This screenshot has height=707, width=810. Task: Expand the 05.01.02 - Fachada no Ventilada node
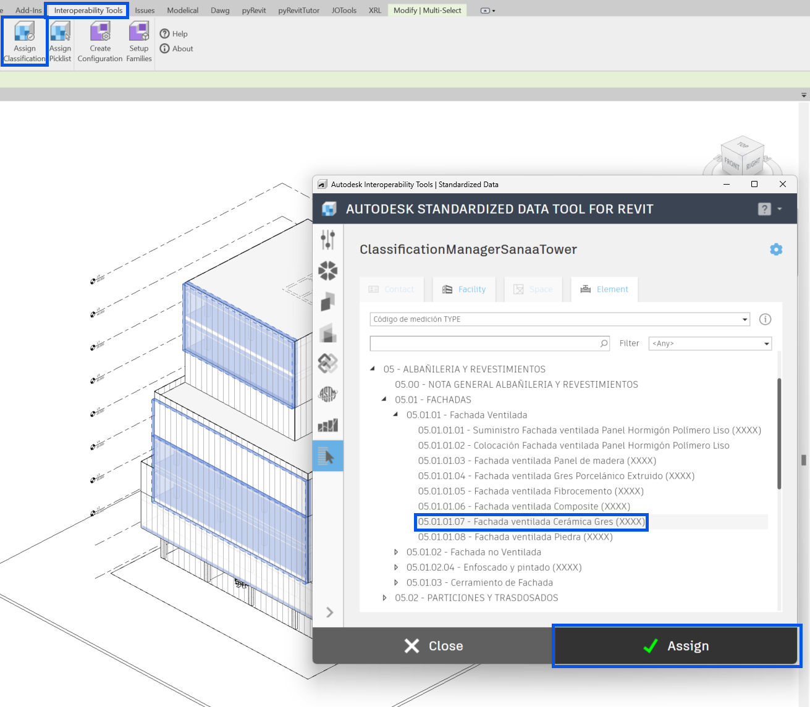pos(396,552)
